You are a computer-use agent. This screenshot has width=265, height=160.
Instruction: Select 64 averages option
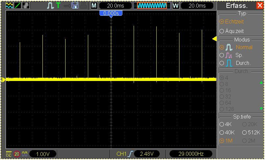pyautogui.click(x=225, y=103)
